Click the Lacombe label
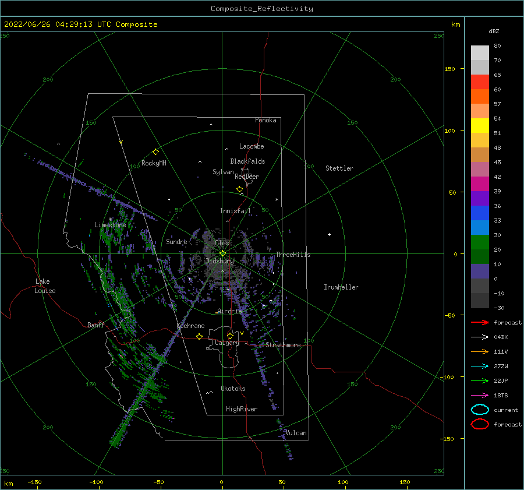Screen dimensions: 524x490 252,146
